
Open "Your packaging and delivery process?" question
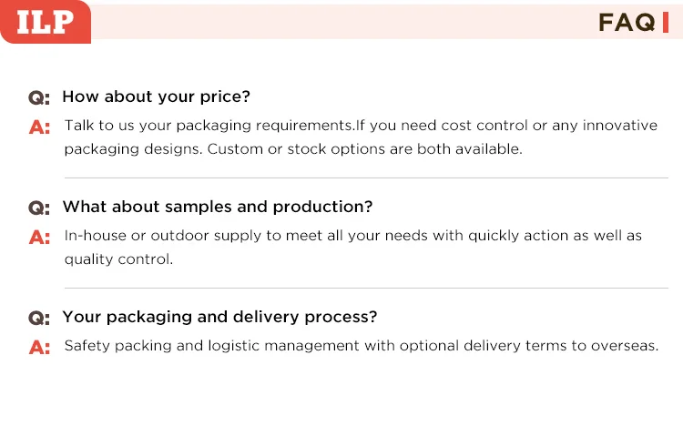pyautogui.click(x=219, y=317)
